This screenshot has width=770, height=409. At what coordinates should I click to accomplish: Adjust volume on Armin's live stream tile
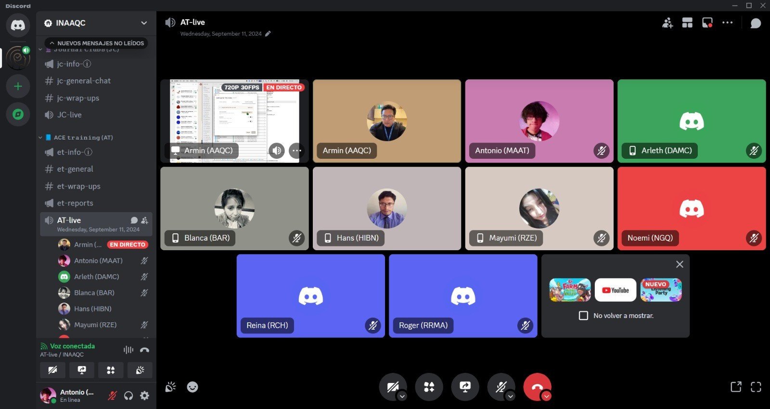tap(276, 151)
